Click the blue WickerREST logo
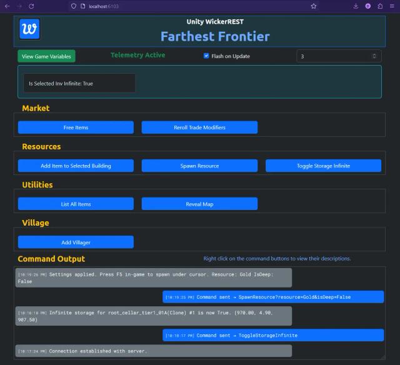 coord(29,29)
